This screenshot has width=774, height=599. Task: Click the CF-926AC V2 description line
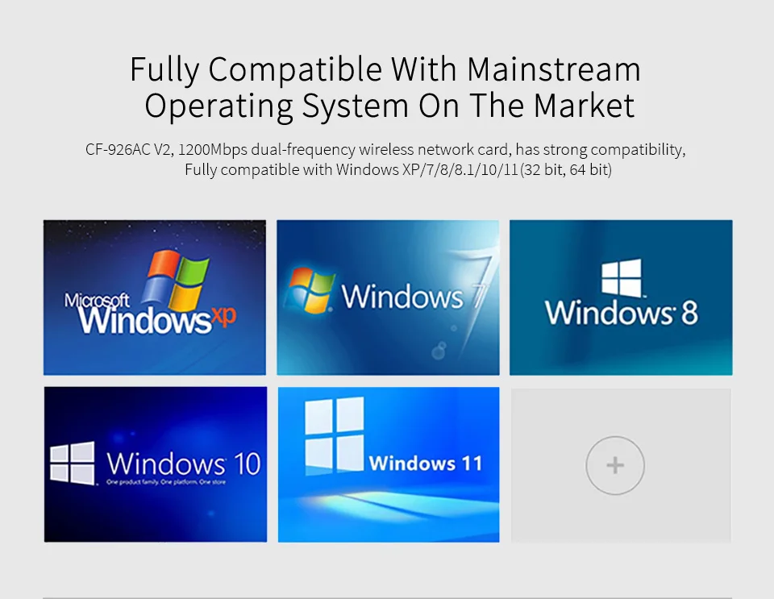coord(385,150)
